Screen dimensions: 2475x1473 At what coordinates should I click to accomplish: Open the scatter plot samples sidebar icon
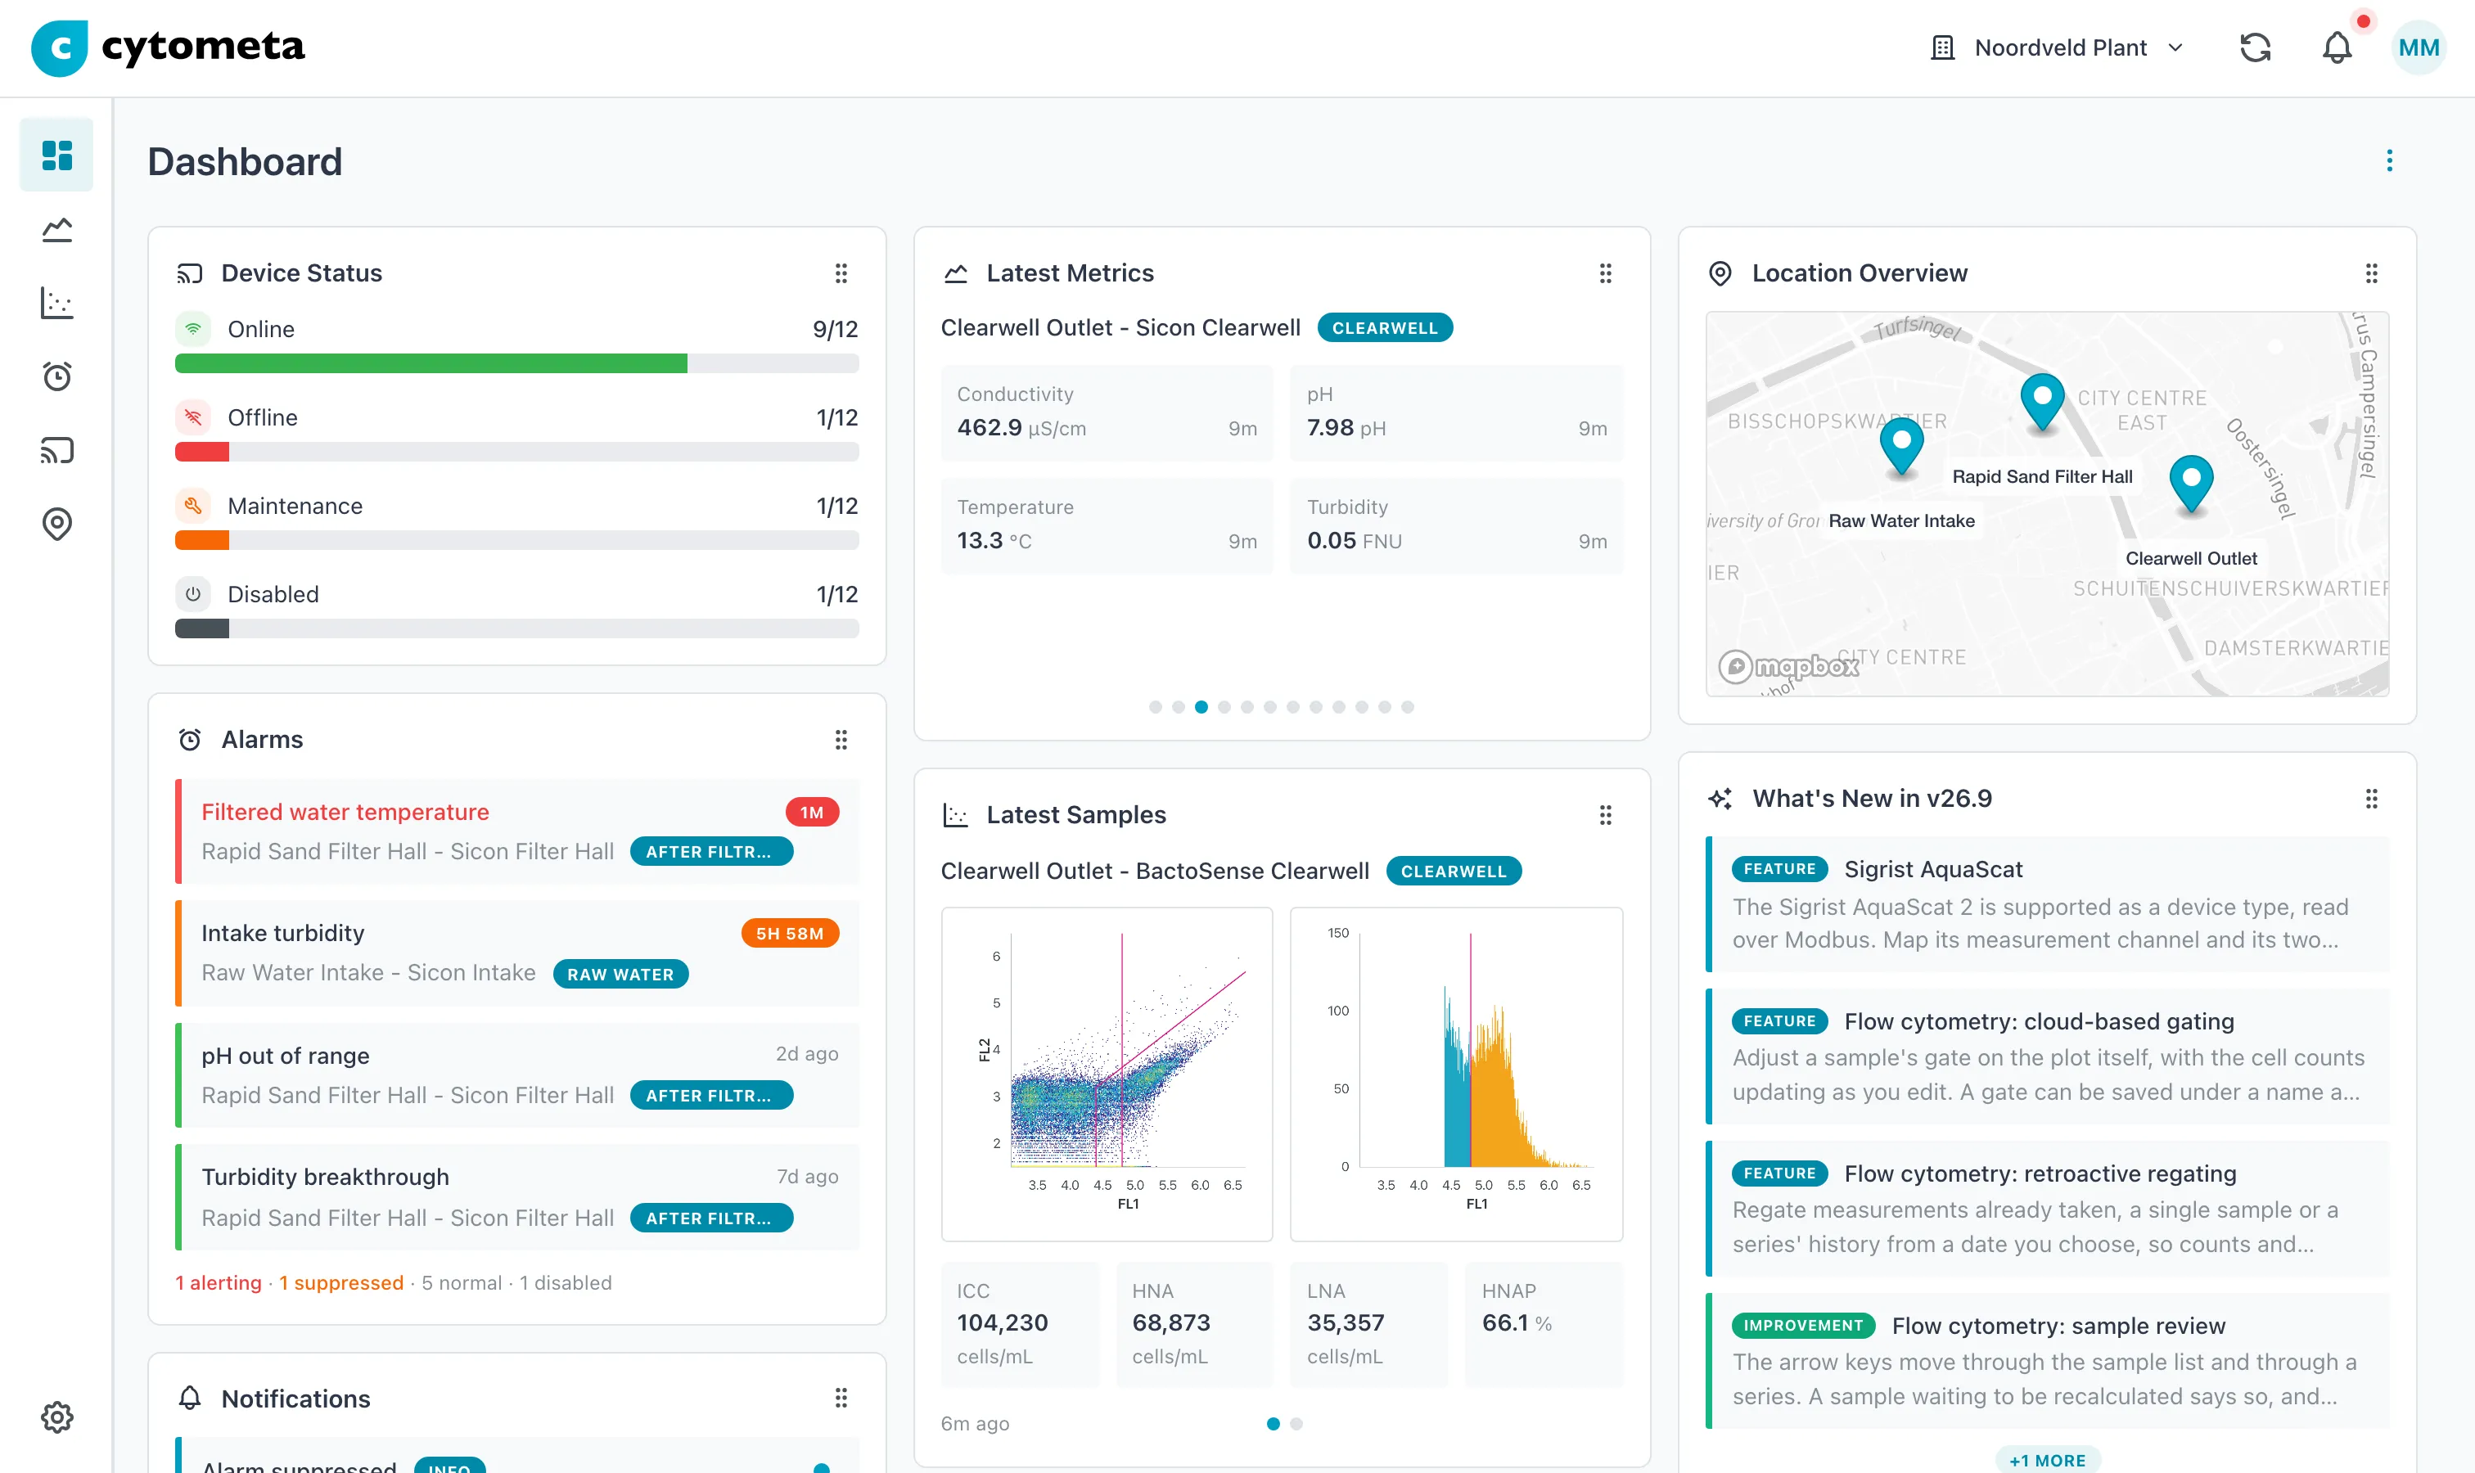coord(56,303)
